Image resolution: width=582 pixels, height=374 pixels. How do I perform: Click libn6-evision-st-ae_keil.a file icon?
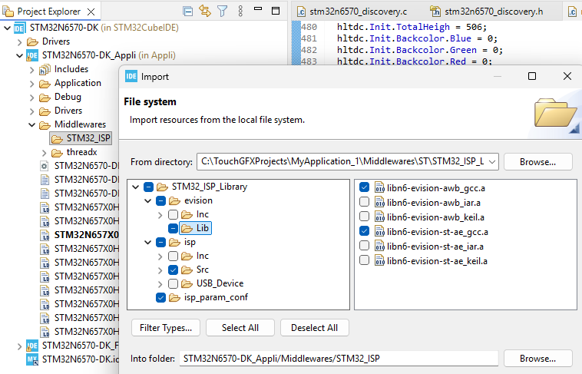point(380,261)
